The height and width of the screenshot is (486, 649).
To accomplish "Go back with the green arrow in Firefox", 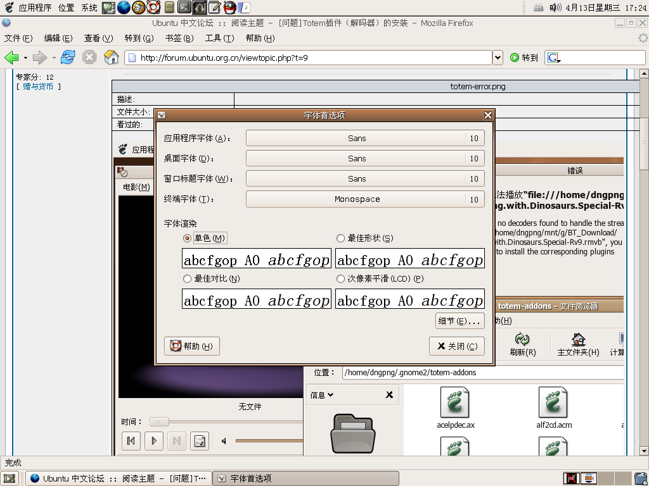I will 11,58.
